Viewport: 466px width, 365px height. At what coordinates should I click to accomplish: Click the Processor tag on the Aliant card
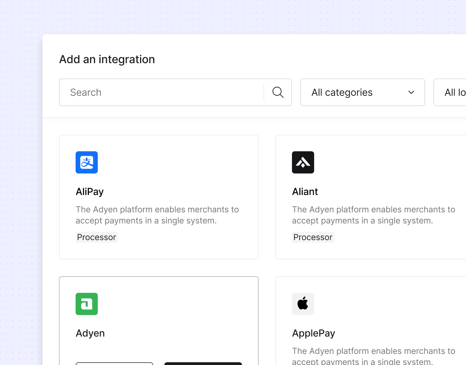313,237
